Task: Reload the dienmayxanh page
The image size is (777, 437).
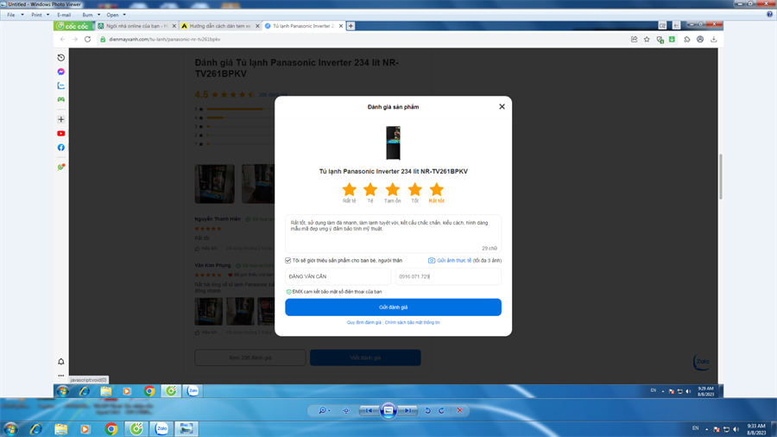Action: (88, 39)
